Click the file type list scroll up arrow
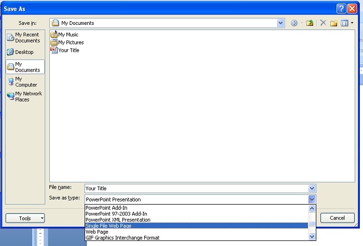This screenshot has height=246, width=363. [312, 209]
